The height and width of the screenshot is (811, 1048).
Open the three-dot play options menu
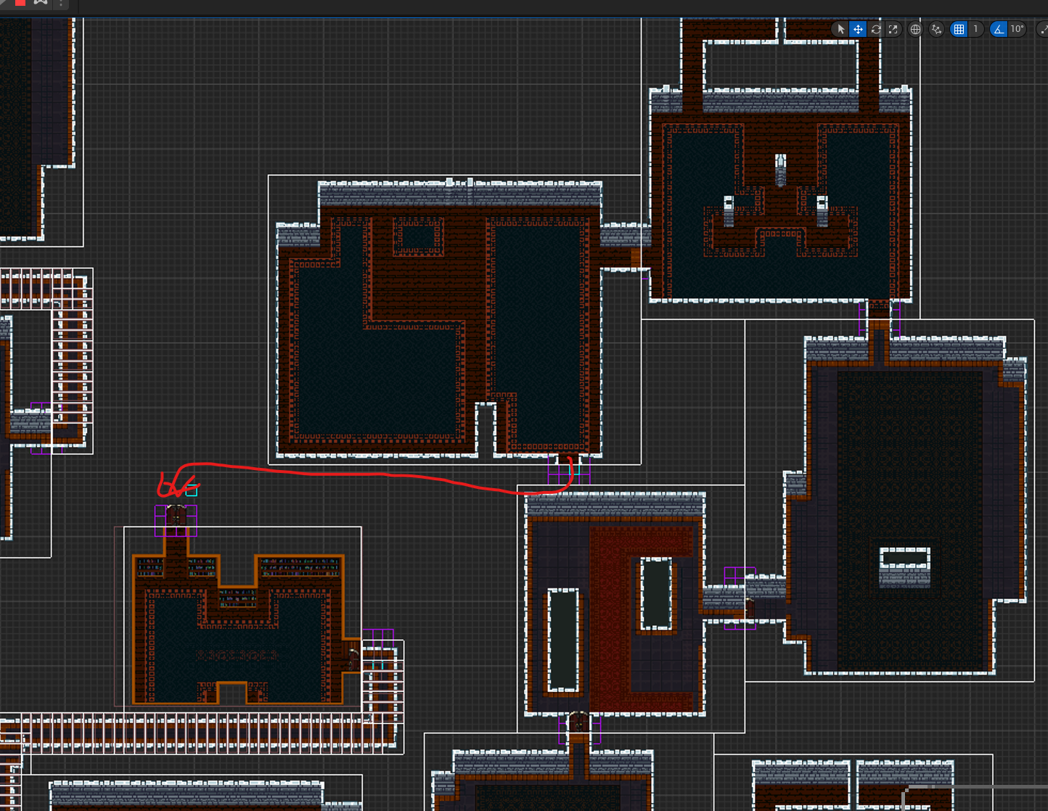coord(61,2)
